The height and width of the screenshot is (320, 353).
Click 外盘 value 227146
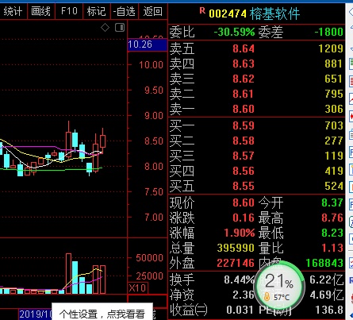(236, 263)
